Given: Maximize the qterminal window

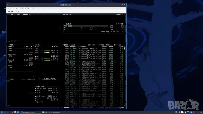Looking at the screenshot, I should (122, 5).
